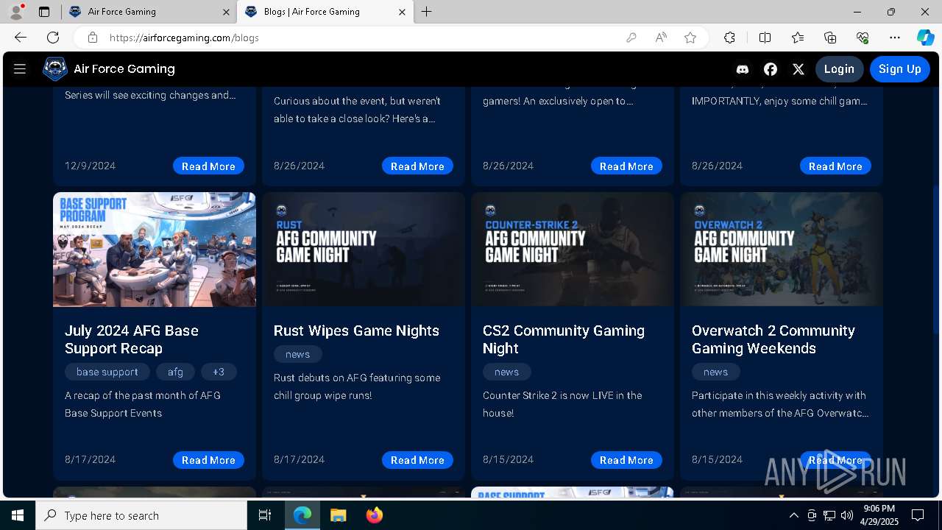The width and height of the screenshot is (942, 530).
Task: Launch File Explorer from taskbar
Action: [338, 515]
